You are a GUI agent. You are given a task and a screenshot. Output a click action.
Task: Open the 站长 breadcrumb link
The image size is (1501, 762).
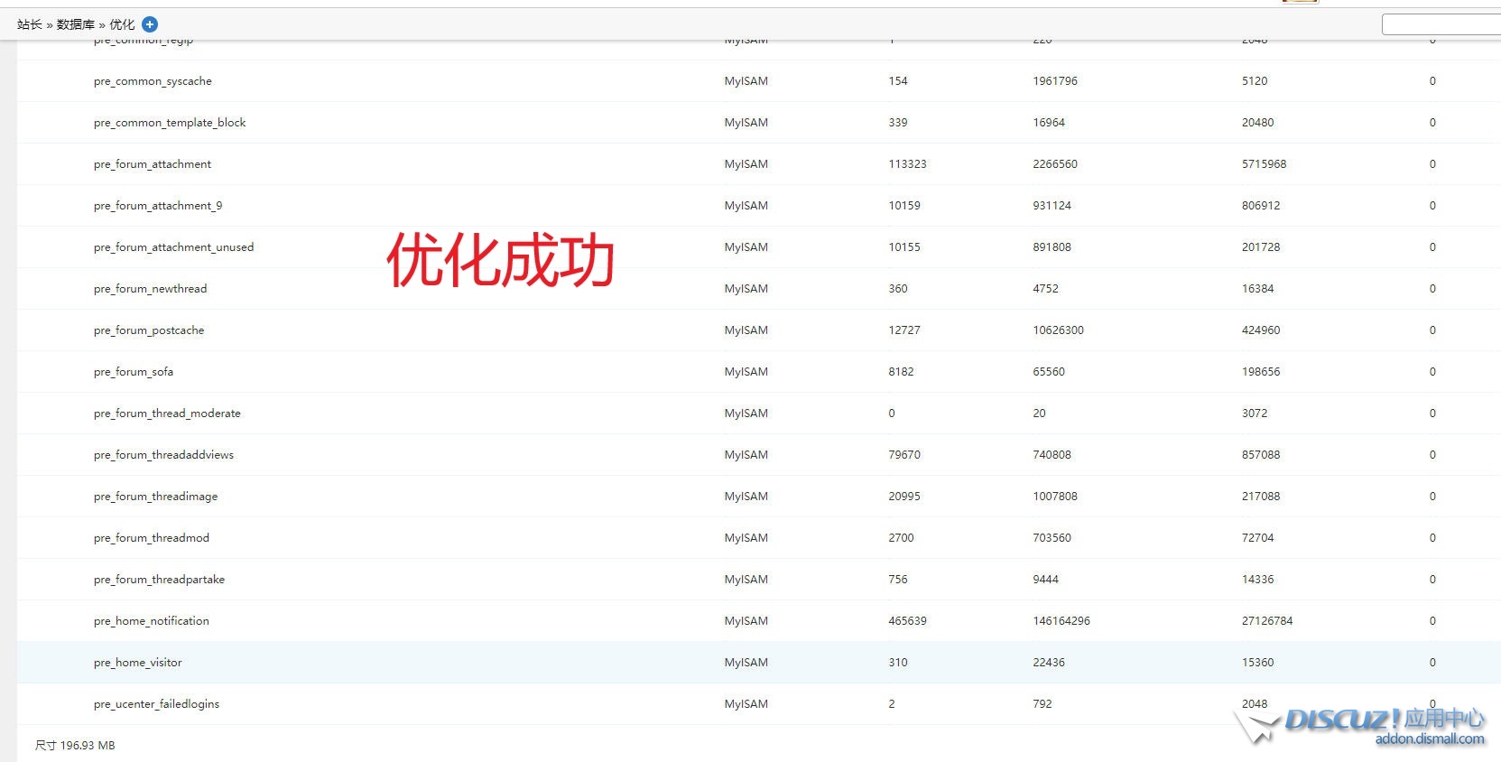tap(29, 24)
